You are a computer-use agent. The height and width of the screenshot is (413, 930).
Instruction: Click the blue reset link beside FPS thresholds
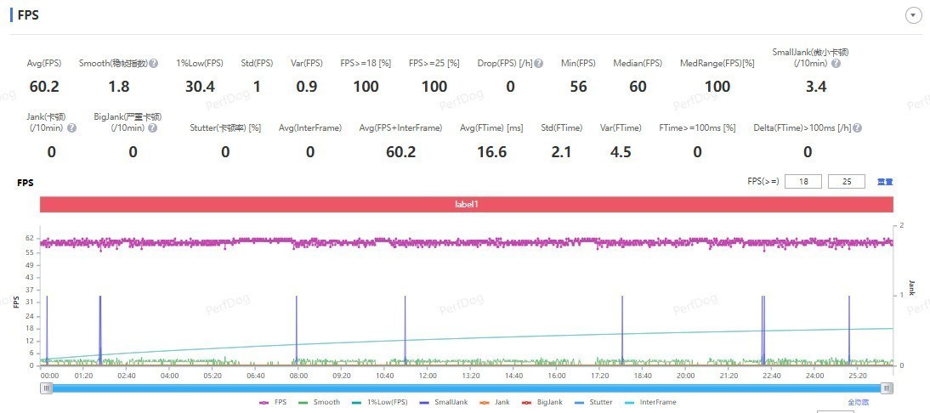point(885,182)
